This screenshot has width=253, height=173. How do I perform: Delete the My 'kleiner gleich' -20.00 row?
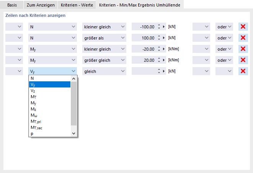tap(242, 49)
